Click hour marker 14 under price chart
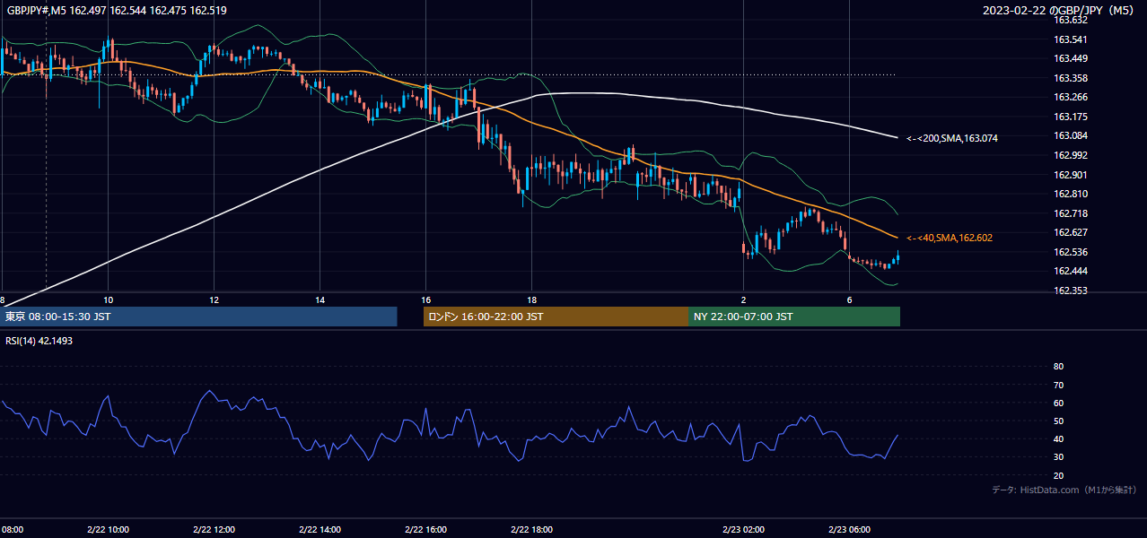The width and height of the screenshot is (1147, 538). pos(320,299)
